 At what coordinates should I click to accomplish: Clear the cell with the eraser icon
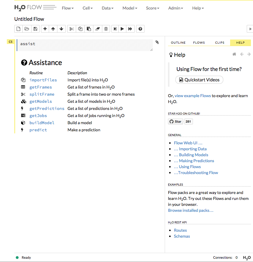[x=98, y=29]
